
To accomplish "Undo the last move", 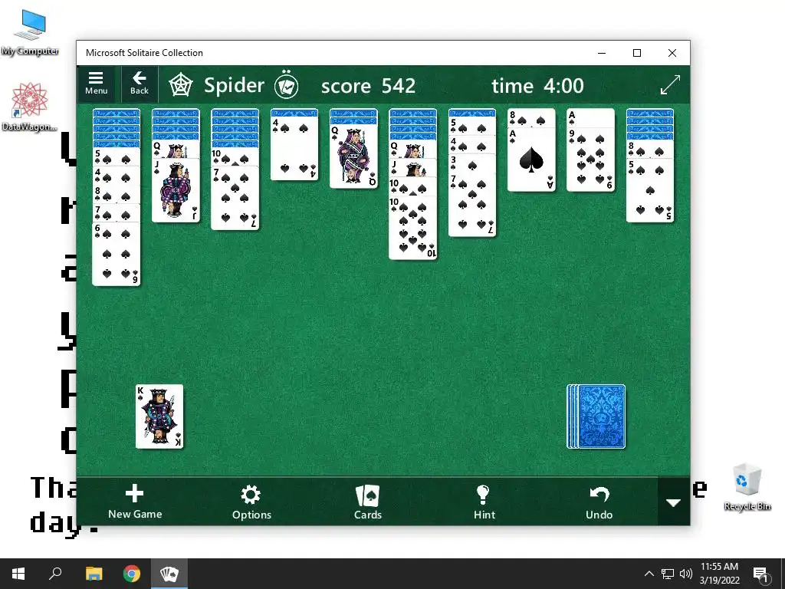I will (599, 502).
